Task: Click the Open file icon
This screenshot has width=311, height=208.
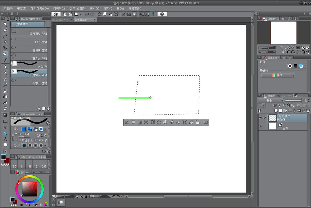Action: (71, 14)
